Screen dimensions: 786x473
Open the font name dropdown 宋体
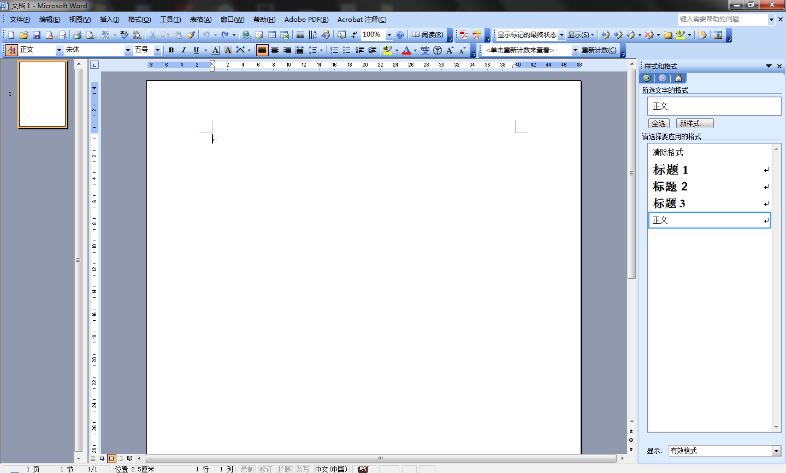click(x=128, y=50)
